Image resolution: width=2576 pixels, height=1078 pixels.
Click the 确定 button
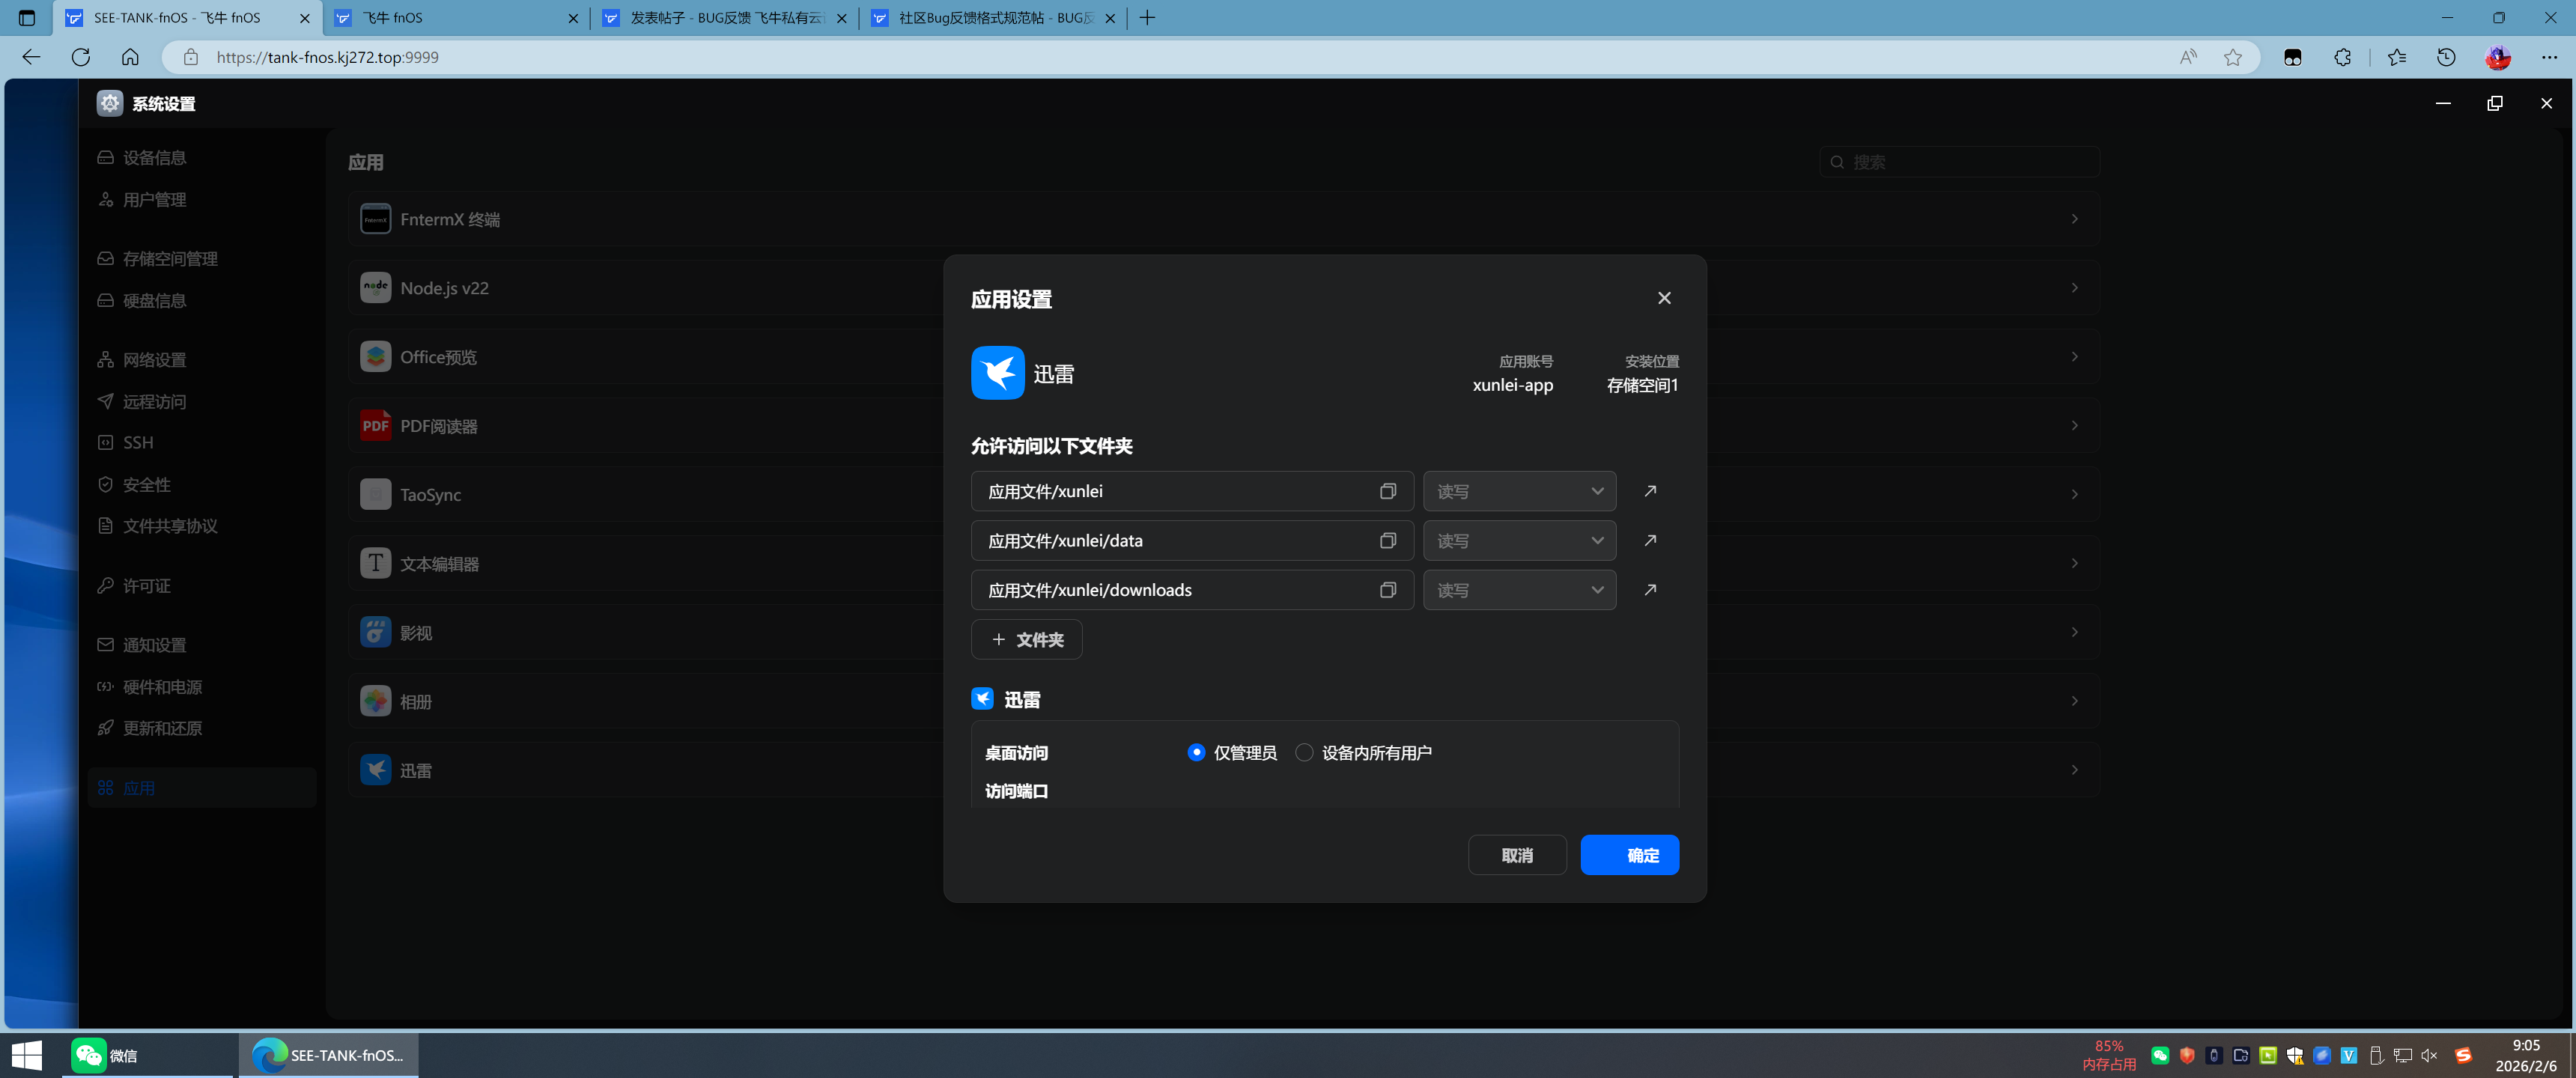pyautogui.click(x=1629, y=855)
